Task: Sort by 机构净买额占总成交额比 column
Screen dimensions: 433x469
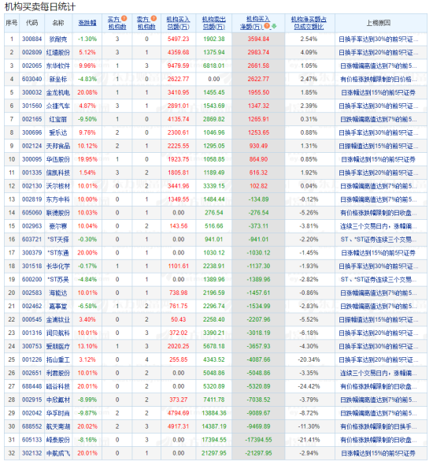Action: click(309, 23)
